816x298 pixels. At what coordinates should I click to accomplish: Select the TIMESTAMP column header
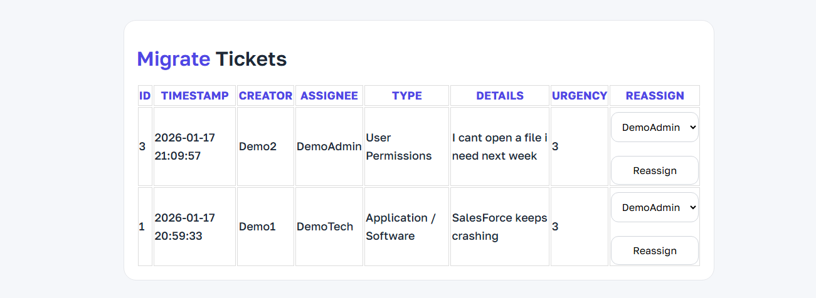point(194,96)
